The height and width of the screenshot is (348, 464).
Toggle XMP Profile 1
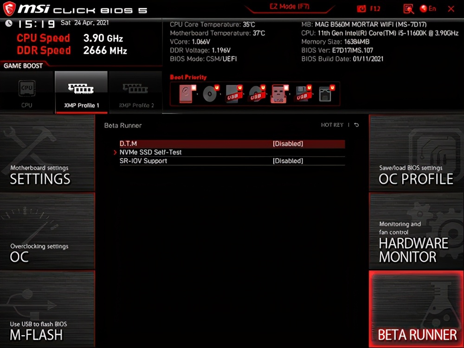click(81, 92)
